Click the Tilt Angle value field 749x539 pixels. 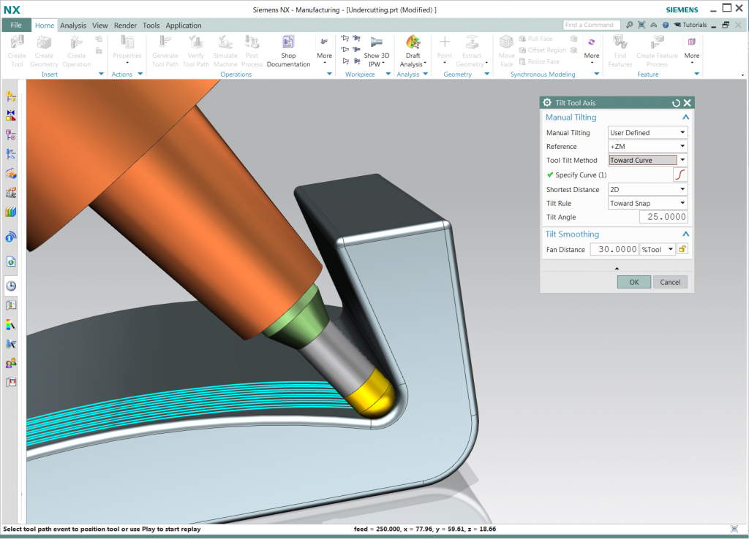(x=663, y=217)
